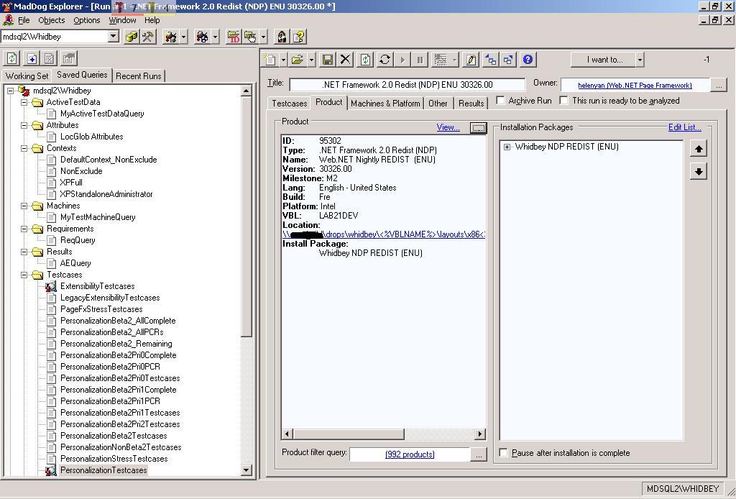Delete the run with the X icon
736x499 pixels.
pos(345,60)
